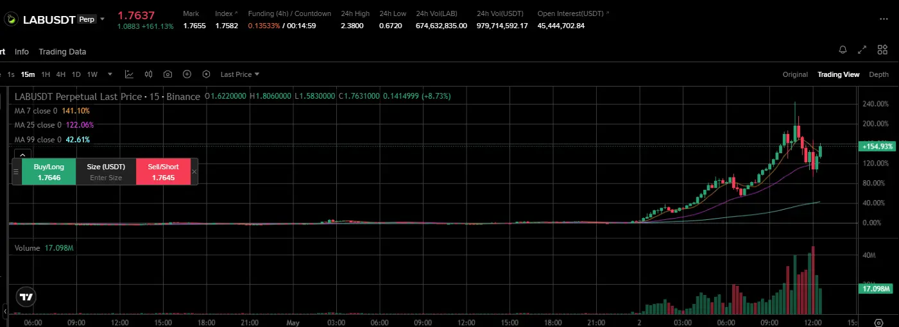Open chart axis settings gear icon
The width and height of the screenshot is (899, 327).
(878, 323)
